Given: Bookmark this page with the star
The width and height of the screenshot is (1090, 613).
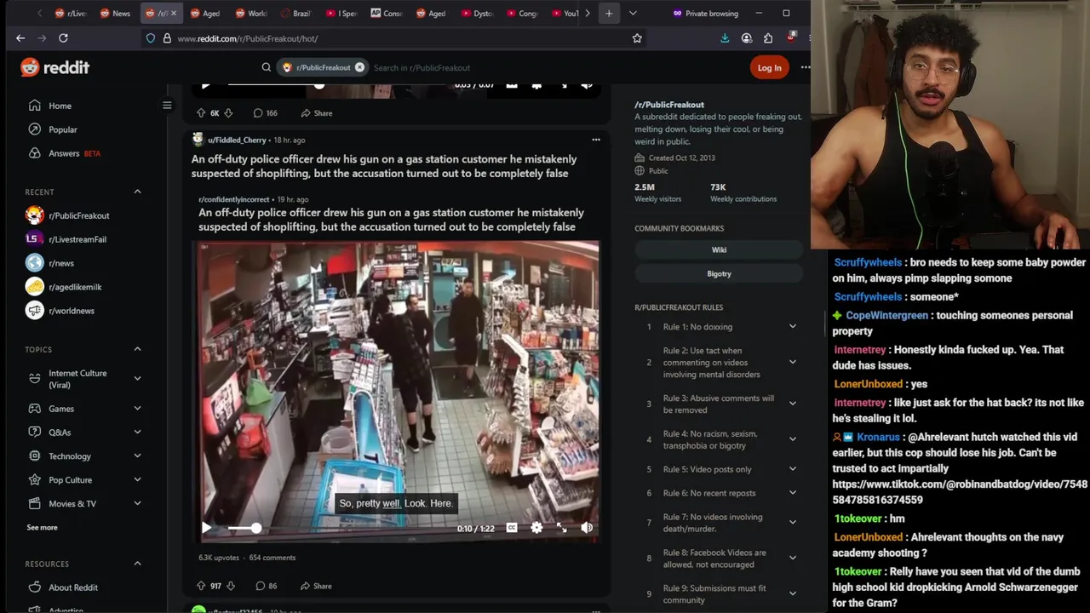Looking at the screenshot, I should pyautogui.click(x=637, y=38).
